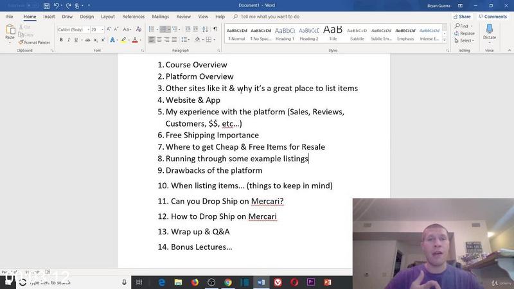Open the File menu
This screenshot has height=289, width=514.
tap(10, 17)
